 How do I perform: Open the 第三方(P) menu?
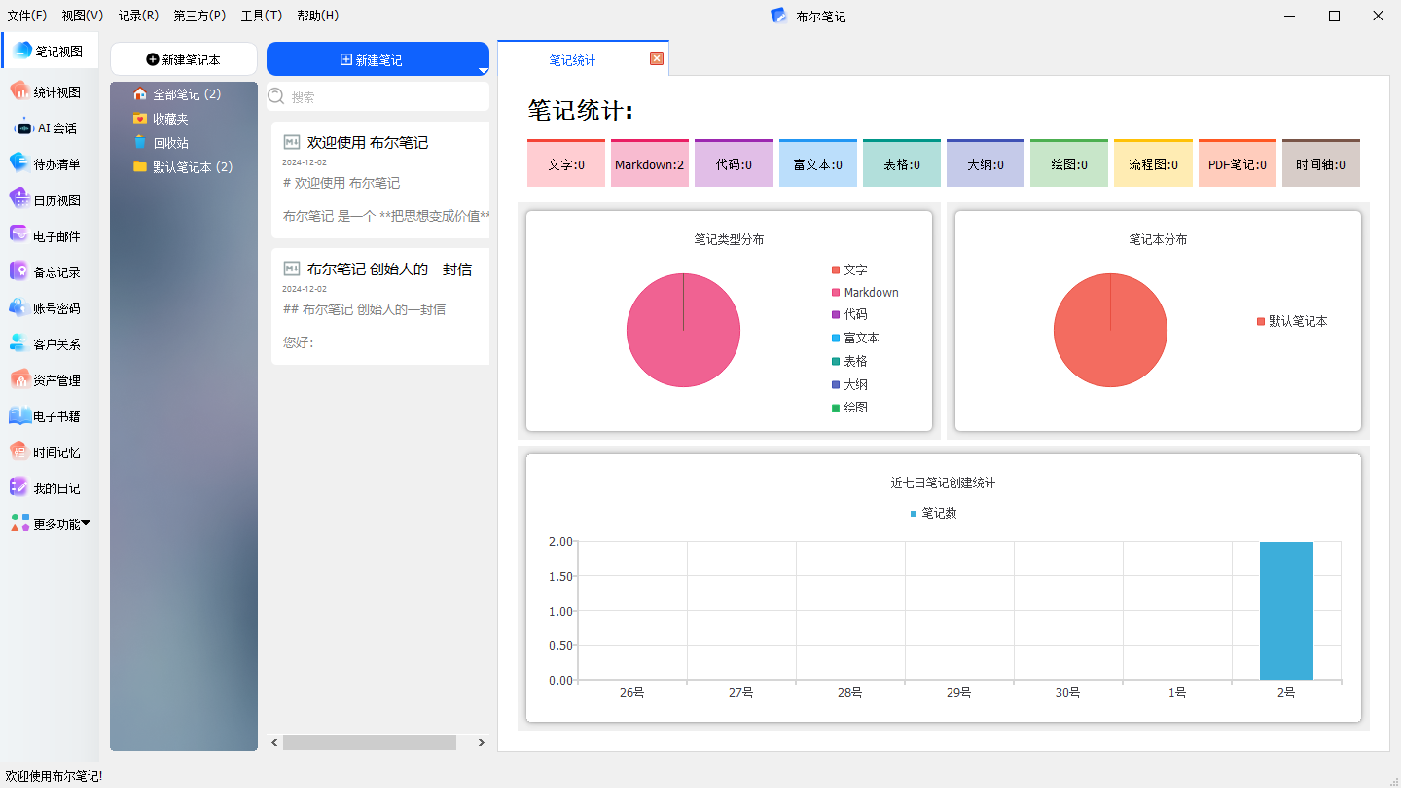[x=199, y=16]
